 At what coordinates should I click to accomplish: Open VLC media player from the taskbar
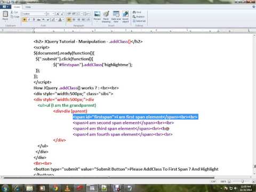point(67,188)
